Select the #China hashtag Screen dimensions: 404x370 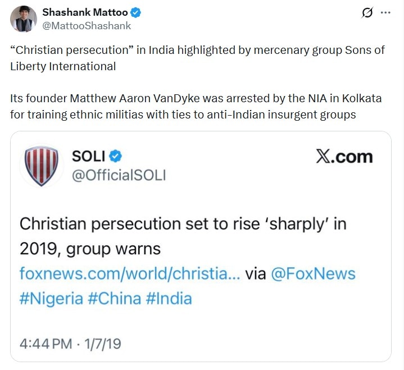116,298
